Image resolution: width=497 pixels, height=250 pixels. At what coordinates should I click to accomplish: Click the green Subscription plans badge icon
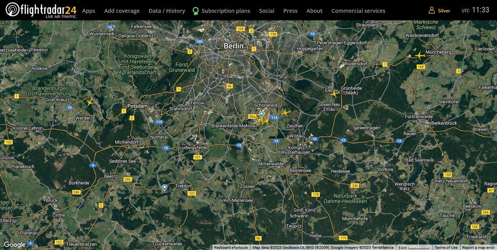click(x=195, y=10)
